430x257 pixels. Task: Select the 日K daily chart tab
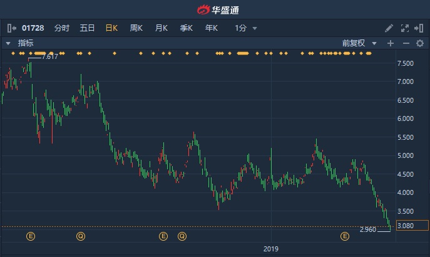coord(111,28)
